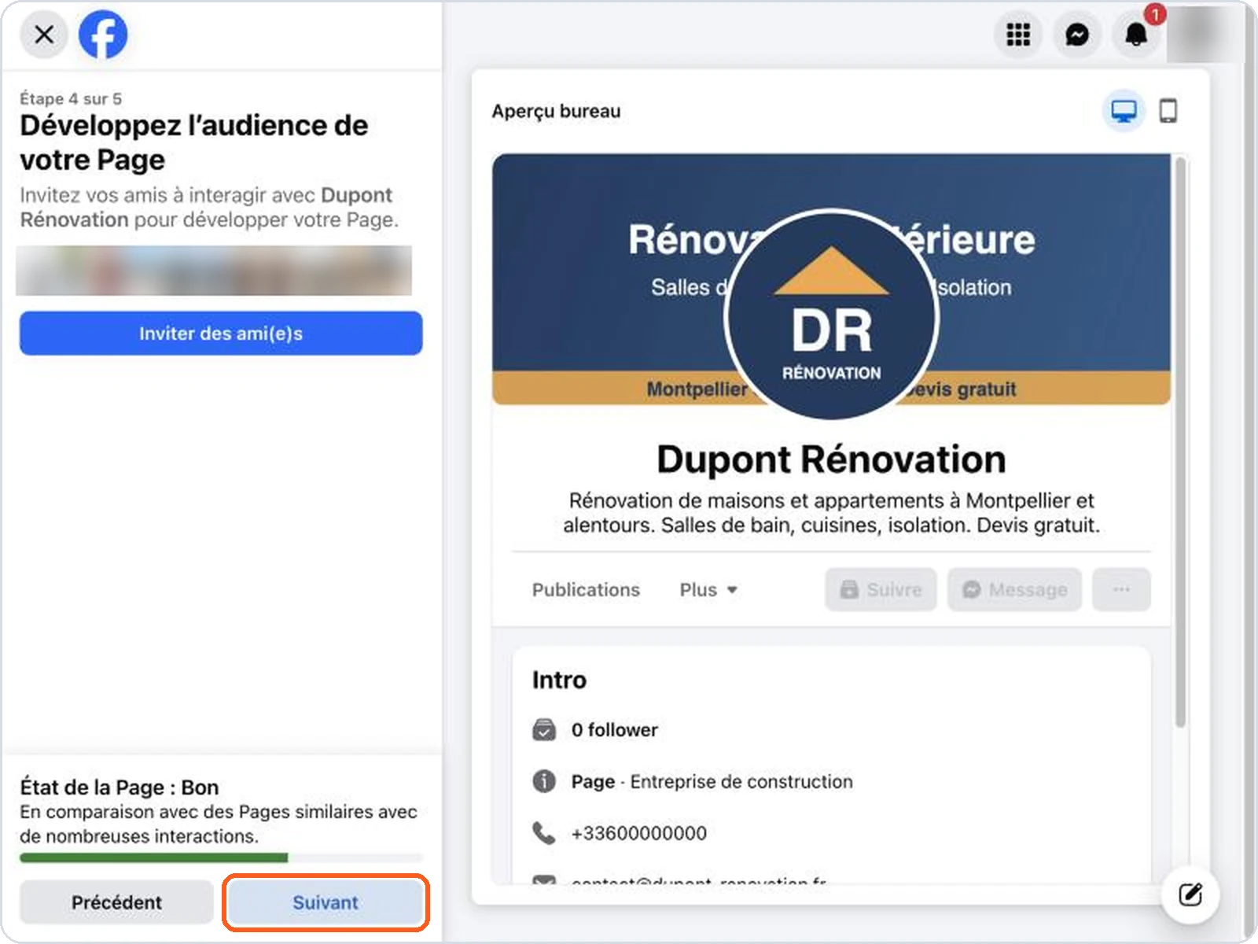Select the Publications tab in preview
This screenshot has height=944, width=1258.
[x=586, y=590]
